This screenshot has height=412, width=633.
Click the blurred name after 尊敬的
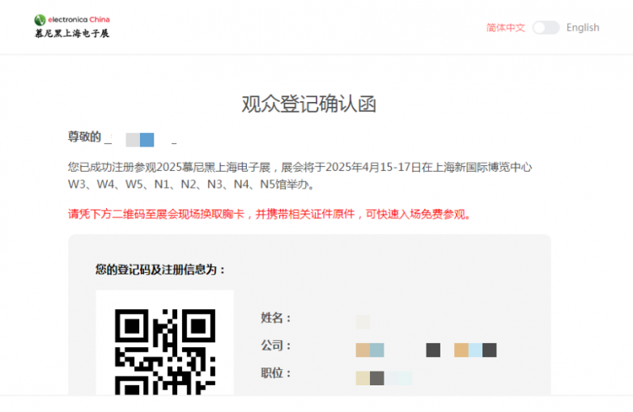point(140,139)
